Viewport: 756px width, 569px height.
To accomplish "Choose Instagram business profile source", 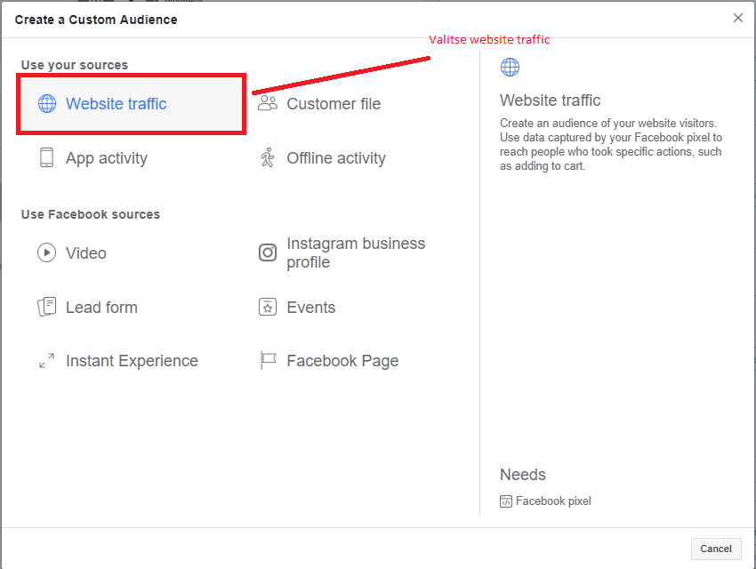I will (356, 252).
